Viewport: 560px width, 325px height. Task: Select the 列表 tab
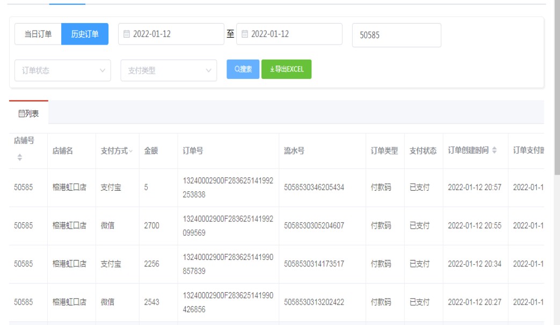click(x=28, y=113)
